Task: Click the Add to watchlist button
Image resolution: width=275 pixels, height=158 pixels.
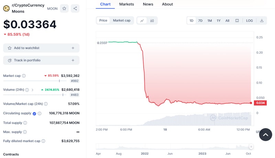Action: pos(41,48)
